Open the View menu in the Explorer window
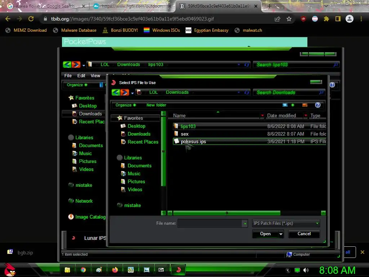Screen dimensions: 369x277 click(95, 76)
